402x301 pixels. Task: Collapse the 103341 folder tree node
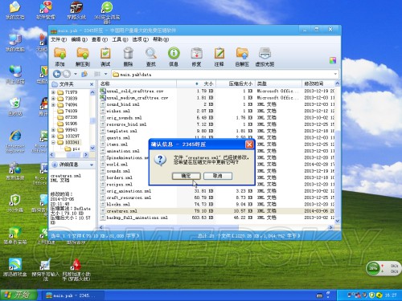[x=53, y=142]
